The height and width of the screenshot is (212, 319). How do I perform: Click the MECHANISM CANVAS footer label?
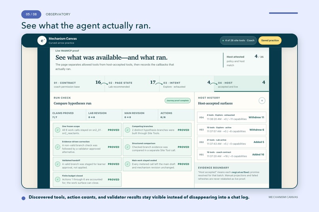[x=283, y=197]
